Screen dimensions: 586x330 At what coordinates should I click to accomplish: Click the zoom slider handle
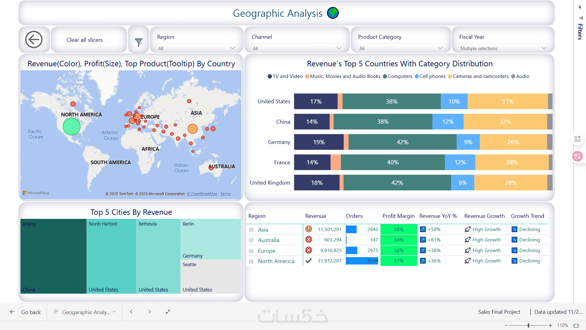tap(528, 325)
